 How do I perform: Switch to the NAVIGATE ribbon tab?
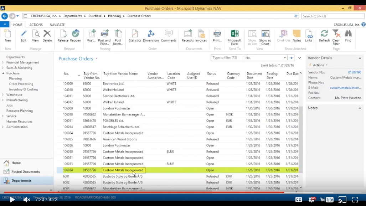57,25
